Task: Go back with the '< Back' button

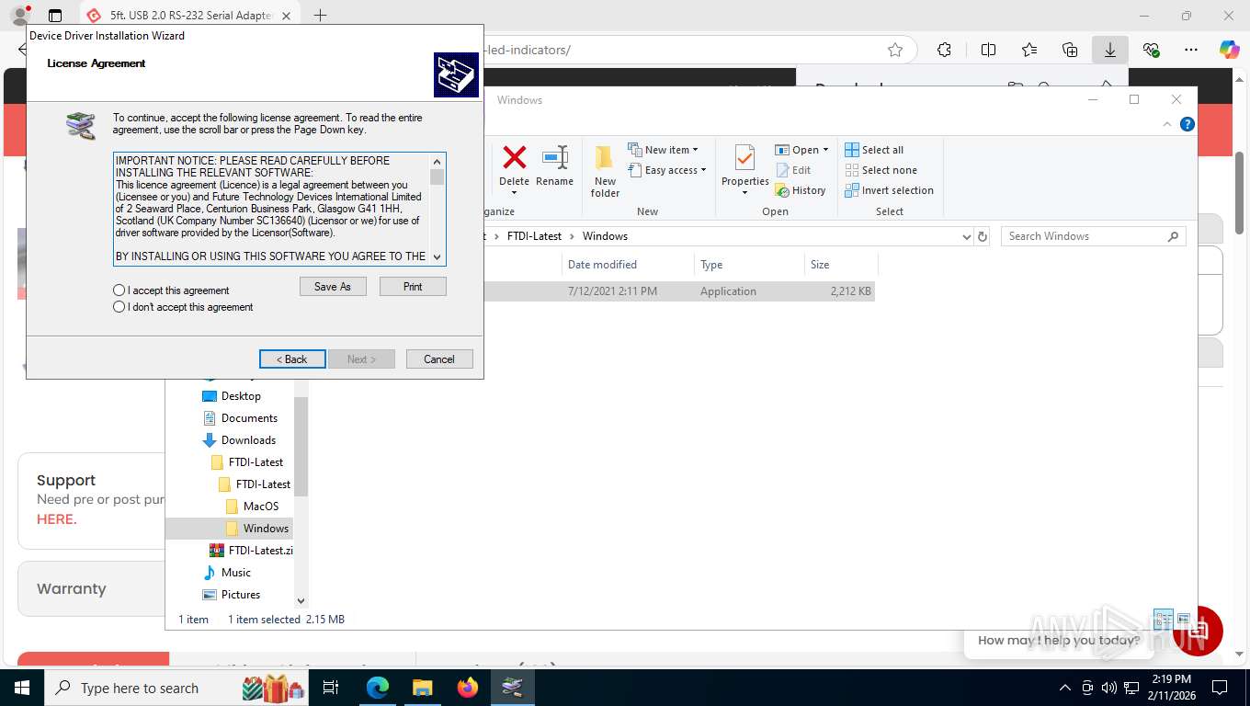Action: [x=292, y=359]
